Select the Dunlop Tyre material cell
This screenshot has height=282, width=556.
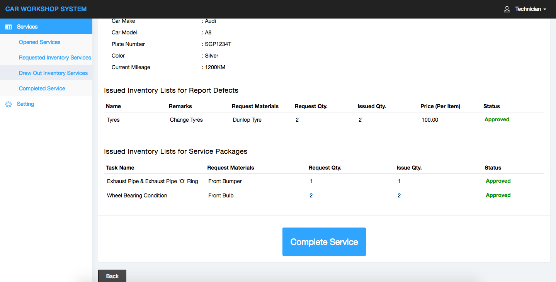247,120
